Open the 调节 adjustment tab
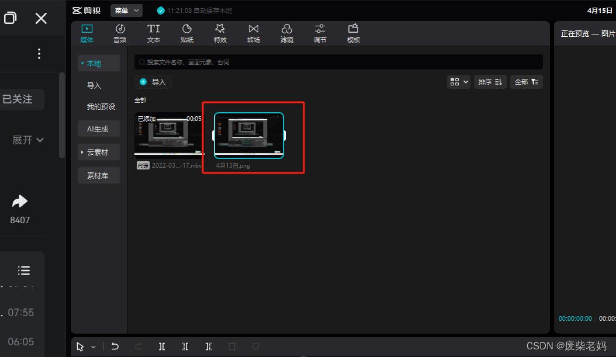 point(320,33)
